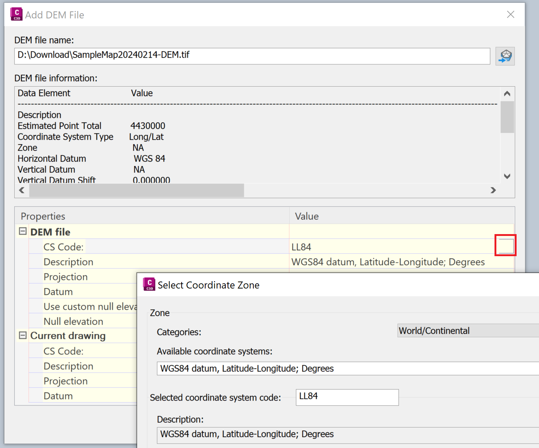Click the up arrow of the DEM file information scrollbar

click(507, 94)
